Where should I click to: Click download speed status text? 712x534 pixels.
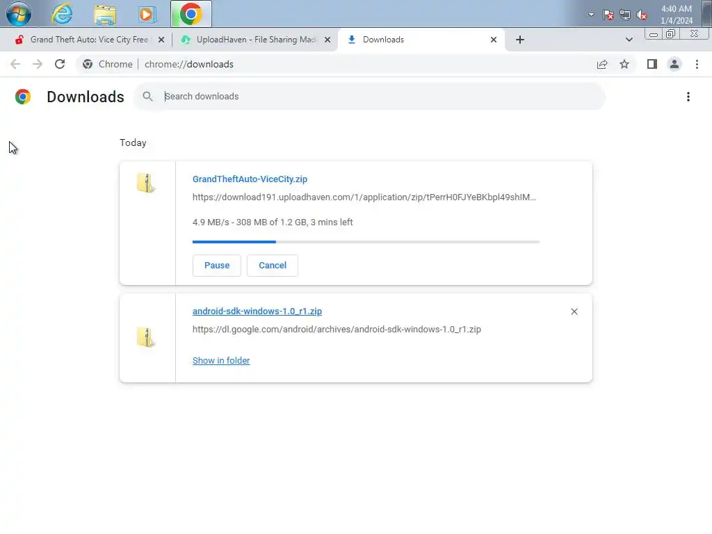pos(273,222)
